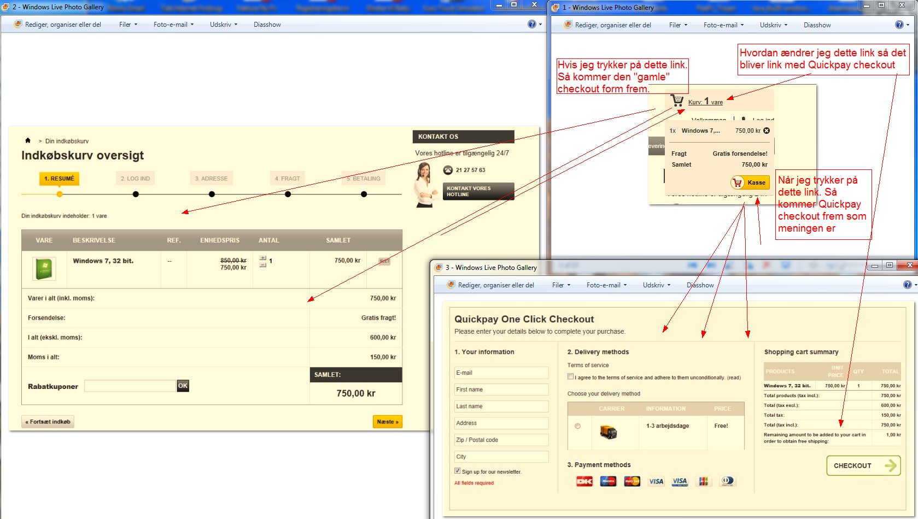Start Diasshow in window 3
Screen dimensions: 918x519
click(700, 285)
